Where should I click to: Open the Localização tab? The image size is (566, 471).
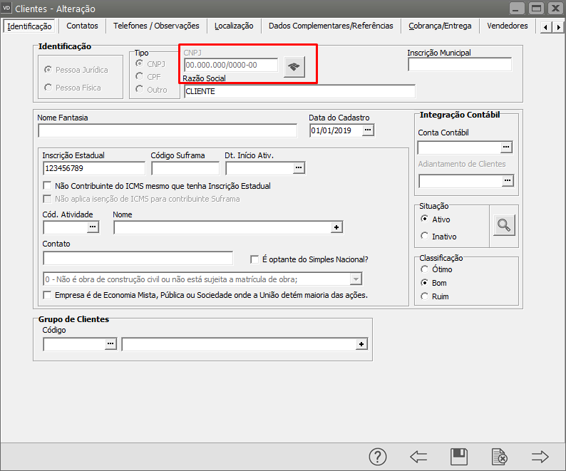coord(234,26)
